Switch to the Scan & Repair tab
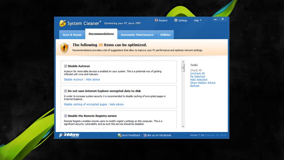The height and width of the screenshot is (160, 284). coord(72,35)
